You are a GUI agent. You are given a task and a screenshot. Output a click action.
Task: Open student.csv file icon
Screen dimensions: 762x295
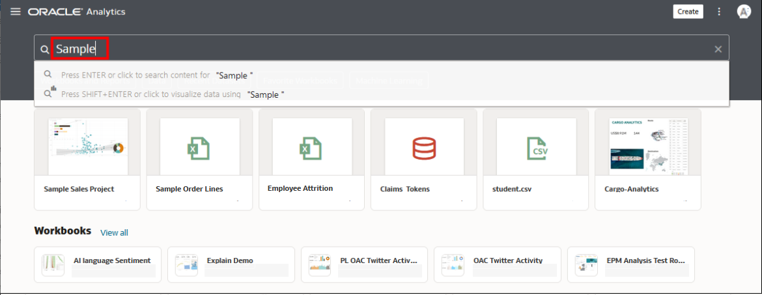pos(536,147)
